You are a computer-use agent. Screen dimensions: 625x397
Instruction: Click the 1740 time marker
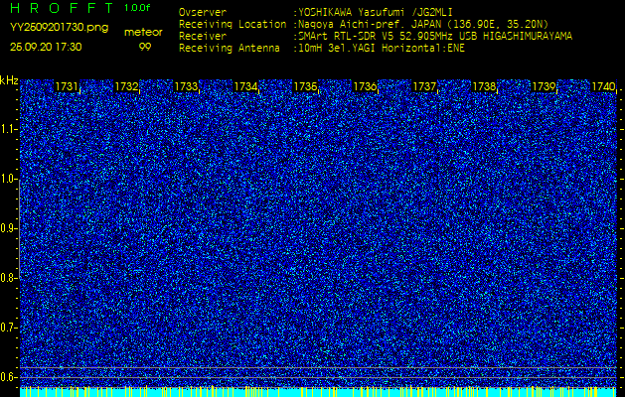pos(603,86)
